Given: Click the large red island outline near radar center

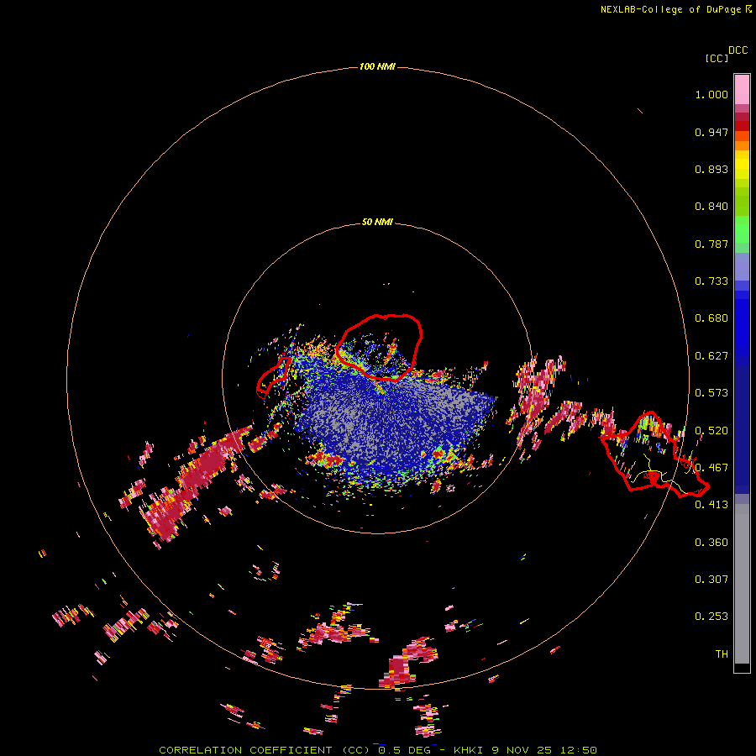Looking at the screenshot, I should [x=379, y=347].
